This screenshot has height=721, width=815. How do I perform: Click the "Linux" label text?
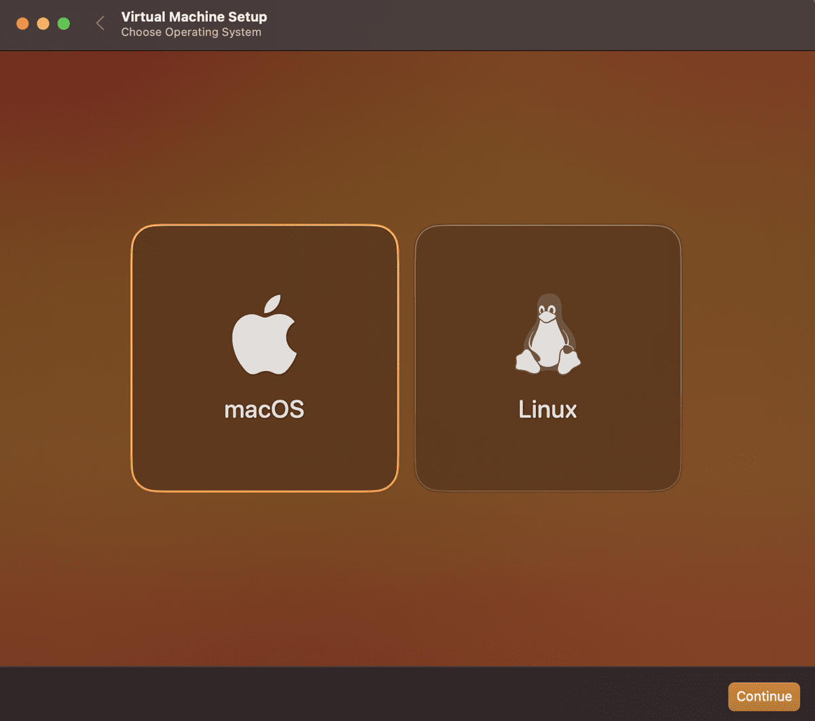coord(547,409)
